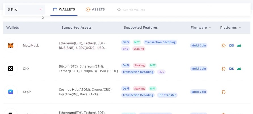Click OKX's ENS tag
Screen dimensions: 253x114
161,72
